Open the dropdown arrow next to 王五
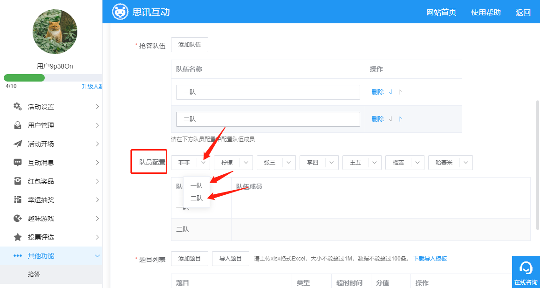Screen dimensions: 540x288 [375, 163]
